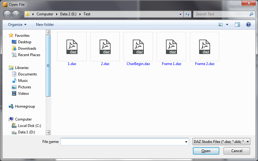Select Homegroup in navigation pane
Viewport: 258px width, 161px height.
pyautogui.click(x=25, y=106)
